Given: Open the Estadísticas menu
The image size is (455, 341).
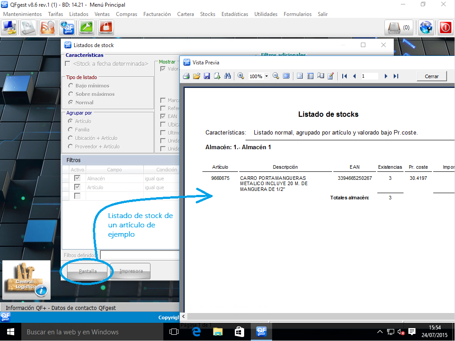Looking at the screenshot, I should click(x=235, y=14).
